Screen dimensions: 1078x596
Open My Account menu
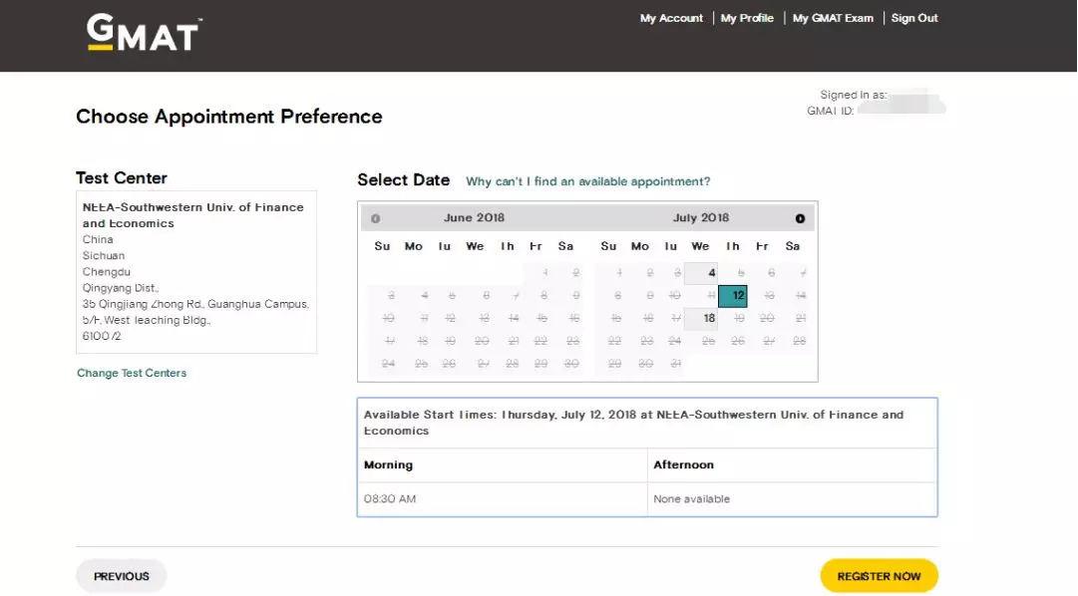671,18
